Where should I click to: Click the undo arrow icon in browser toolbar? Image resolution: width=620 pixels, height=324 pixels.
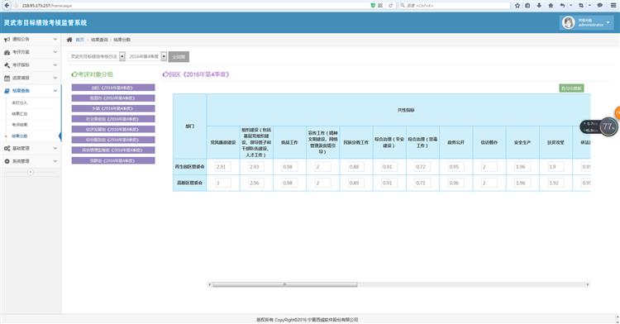(562, 6)
